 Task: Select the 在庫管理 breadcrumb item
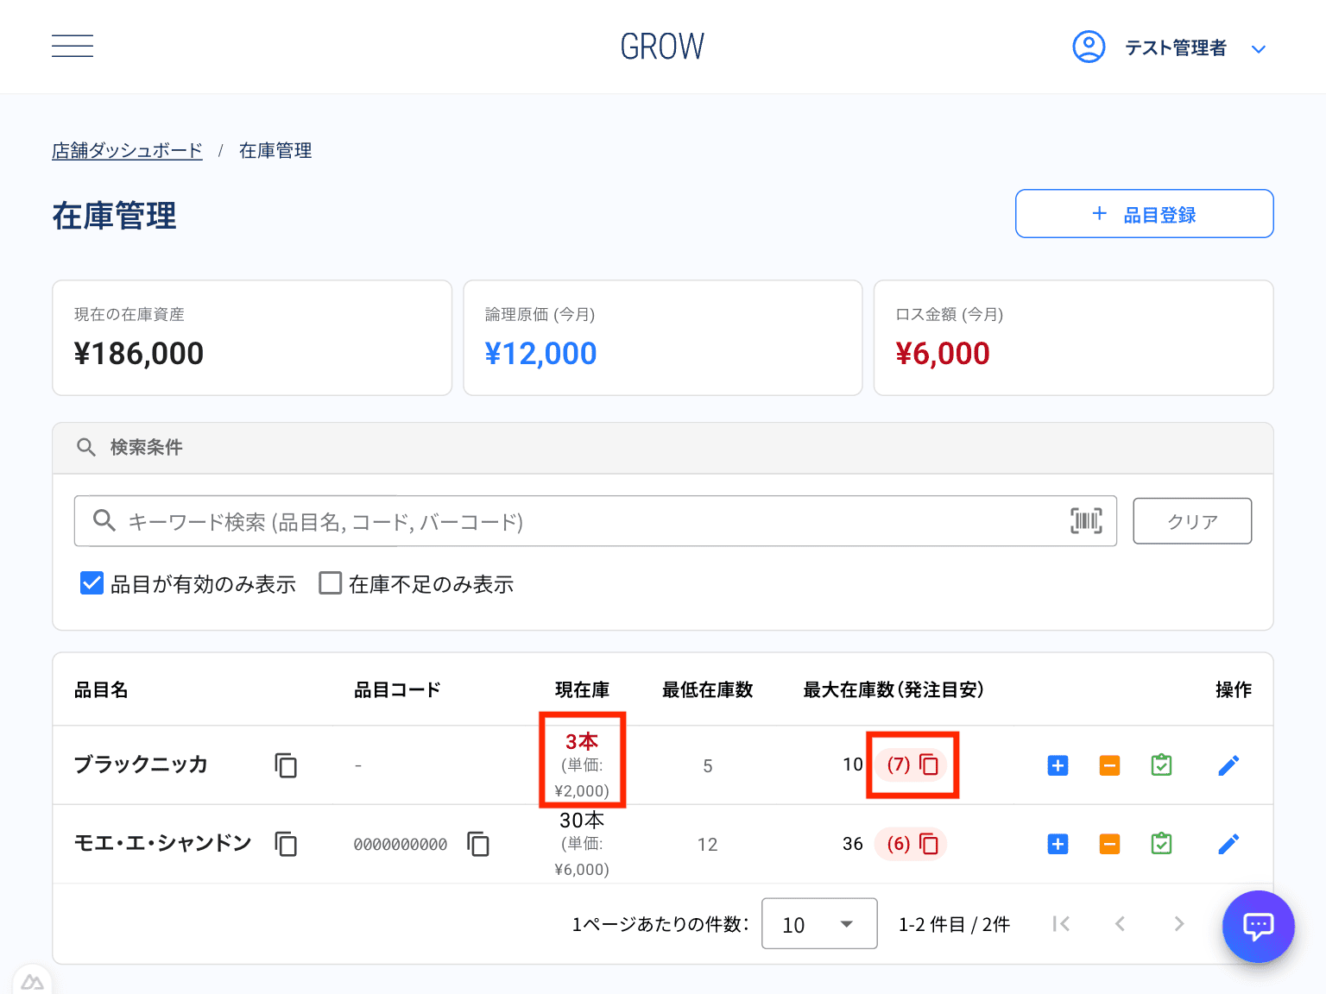pyautogui.click(x=275, y=150)
